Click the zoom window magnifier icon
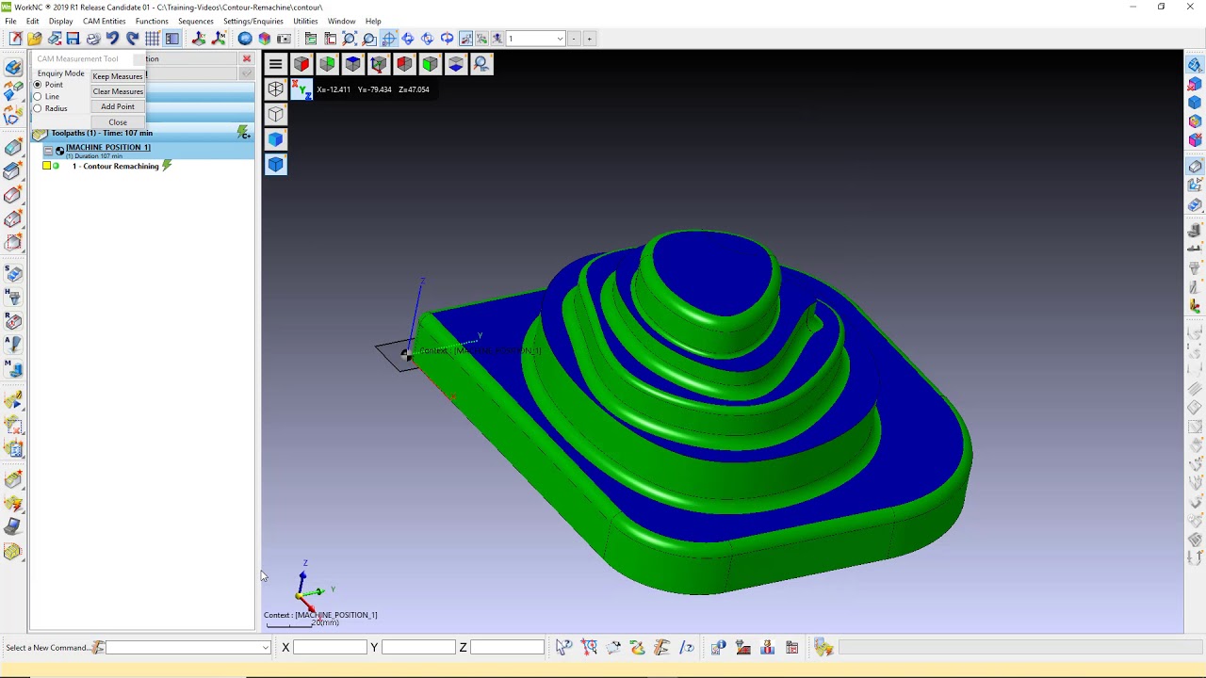This screenshot has width=1206, height=678. [x=368, y=39]
